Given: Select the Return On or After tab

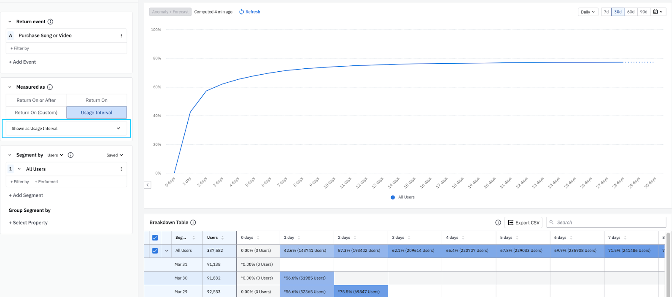Looking at the screenshot, I should (x=36, y=100).
